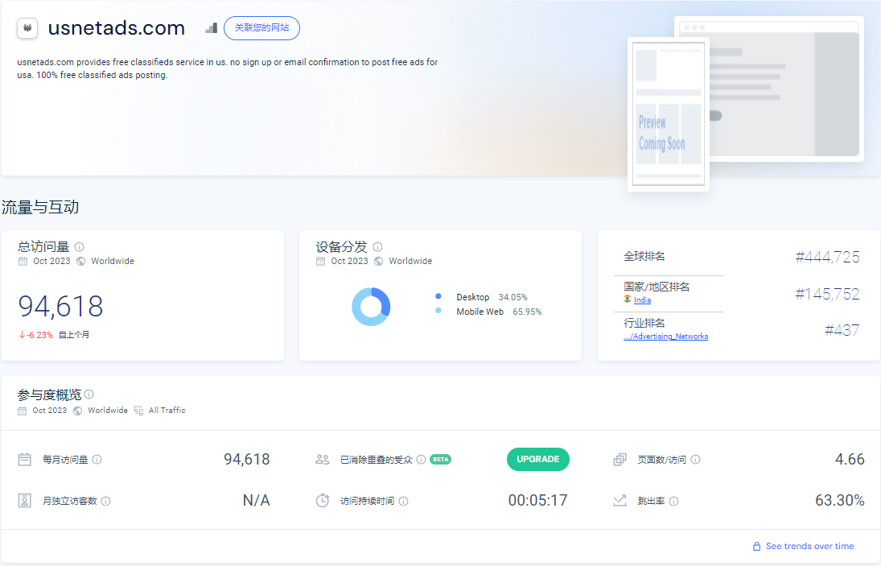The image size is (881, 566).
Task: Click the usnetads.com site favicon
Action: (x=28, y=28)
